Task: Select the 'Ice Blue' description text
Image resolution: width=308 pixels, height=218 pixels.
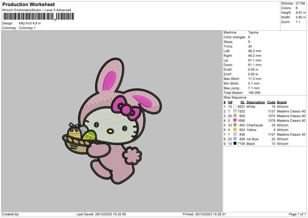Action: 253,139
